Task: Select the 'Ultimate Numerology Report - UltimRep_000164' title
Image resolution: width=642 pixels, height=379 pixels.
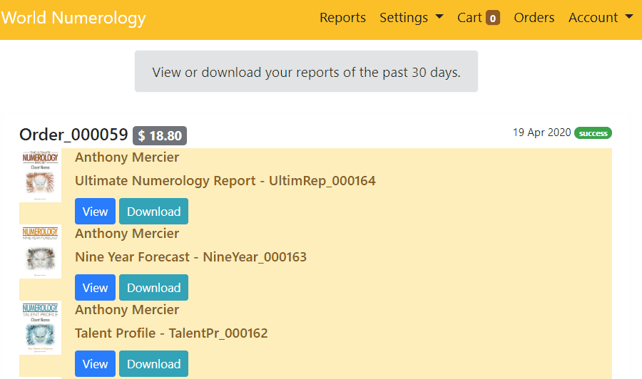Action: 225,181
